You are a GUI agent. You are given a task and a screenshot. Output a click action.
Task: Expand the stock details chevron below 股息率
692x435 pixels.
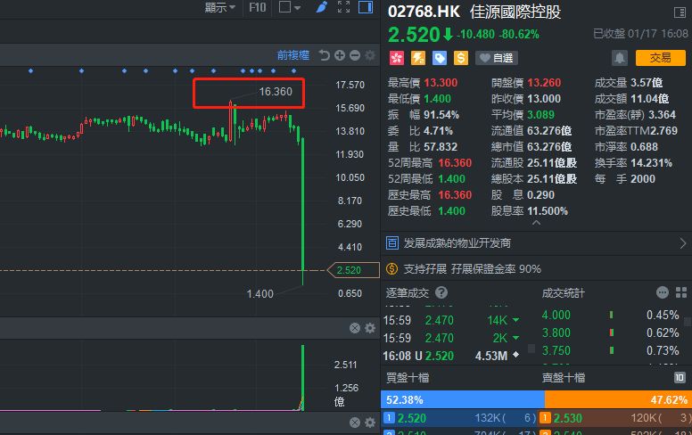[x=535, y=224]
